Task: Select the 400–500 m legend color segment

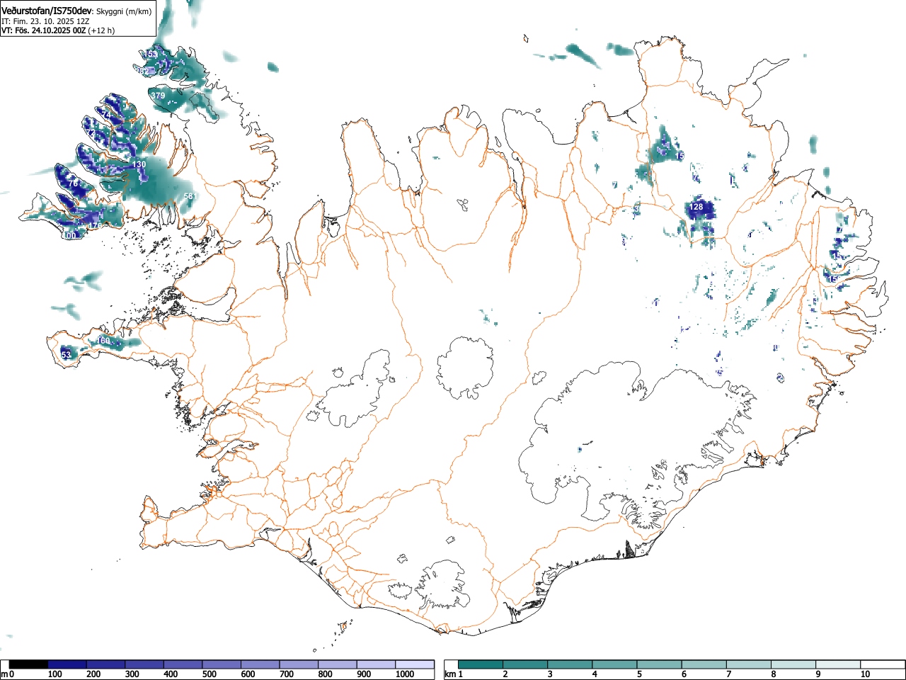Action: point(183,664)
